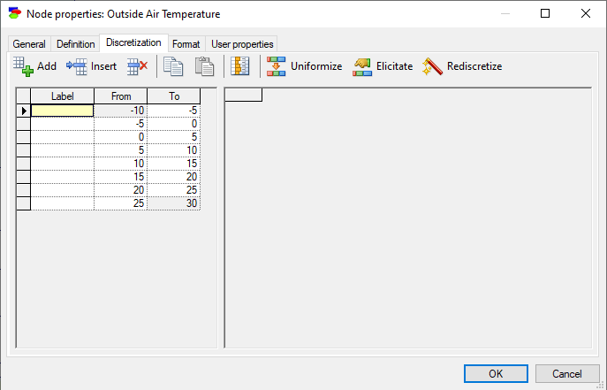Click the Add interval toolbar button
This screenshot has height=390, width=607.
(34, 66)
